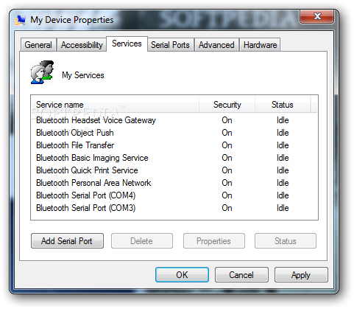Select Bluetooth Serial Port (COM4)

click(x=174, y=195)
